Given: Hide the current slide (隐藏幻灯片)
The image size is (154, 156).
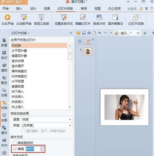Looking at the screenshot, I should (x=83, y=20).
